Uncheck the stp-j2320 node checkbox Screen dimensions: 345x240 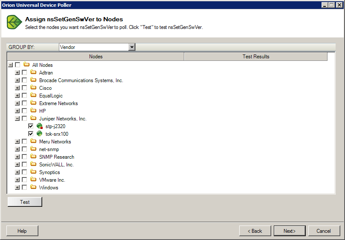pos(31,126)
